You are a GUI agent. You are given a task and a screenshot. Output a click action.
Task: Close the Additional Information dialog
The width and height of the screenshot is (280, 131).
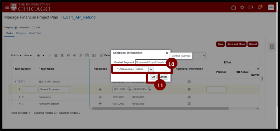[x=167, y=53]
